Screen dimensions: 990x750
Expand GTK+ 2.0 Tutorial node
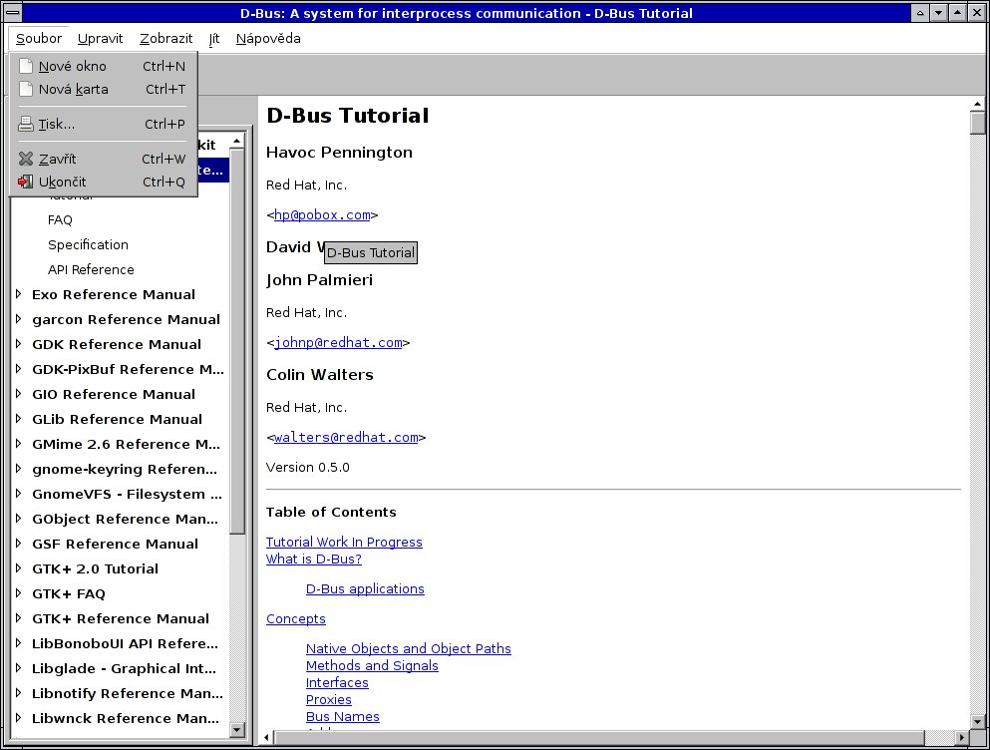click(x=18, y=568)
